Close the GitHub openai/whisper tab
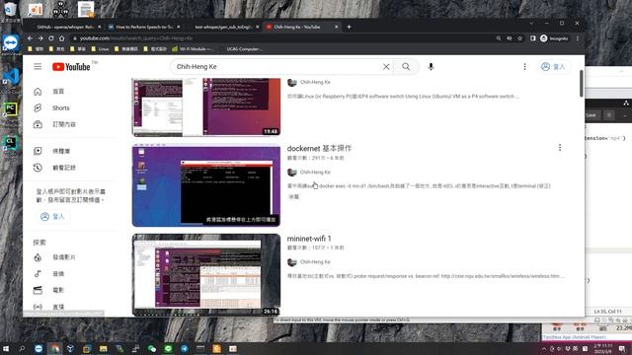Viewport: 632px width, 355px height. pyautogui.click(x=99, y=27)
